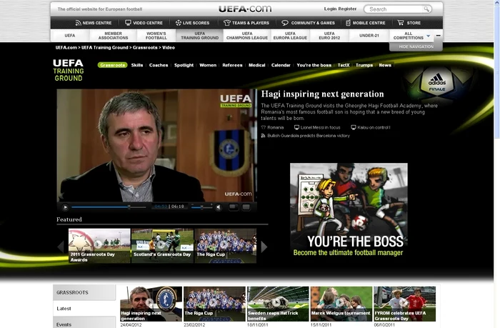Open the Medical section
Screen dimensions: 500x328
(257, 65)
